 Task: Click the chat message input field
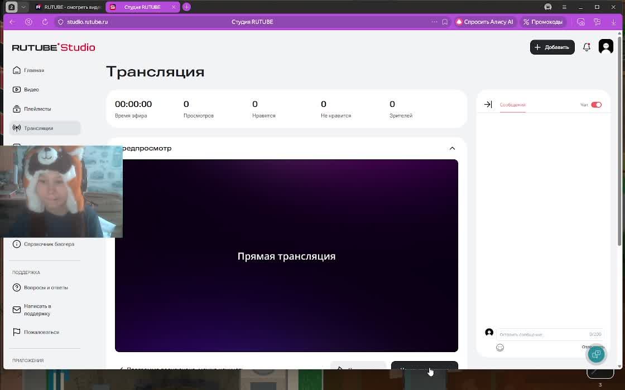pyautogui.click(x=550, y=334)
